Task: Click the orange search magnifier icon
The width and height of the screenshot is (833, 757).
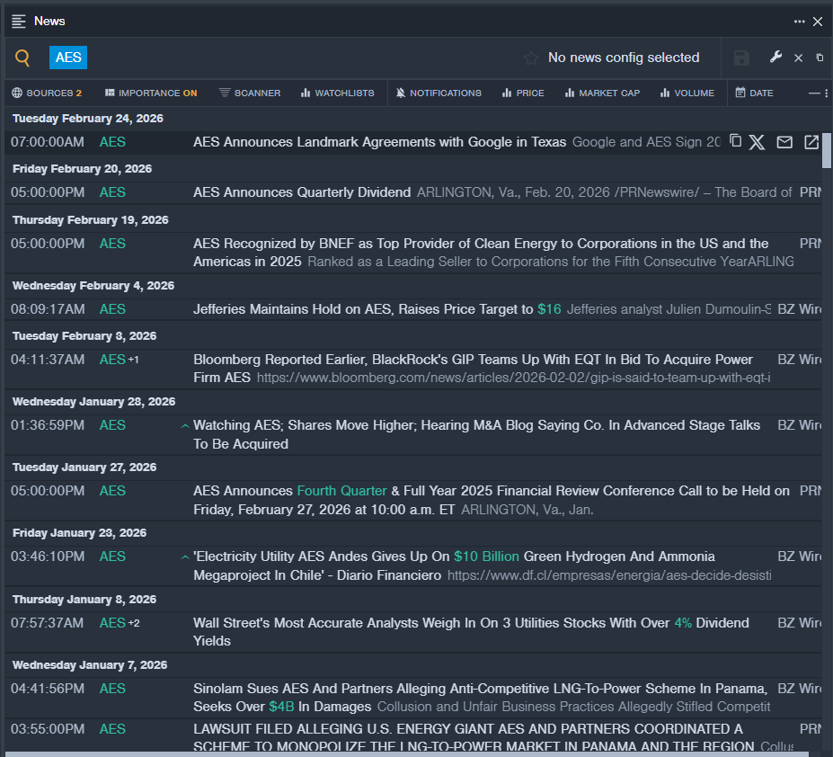Action: coord(22,58)
